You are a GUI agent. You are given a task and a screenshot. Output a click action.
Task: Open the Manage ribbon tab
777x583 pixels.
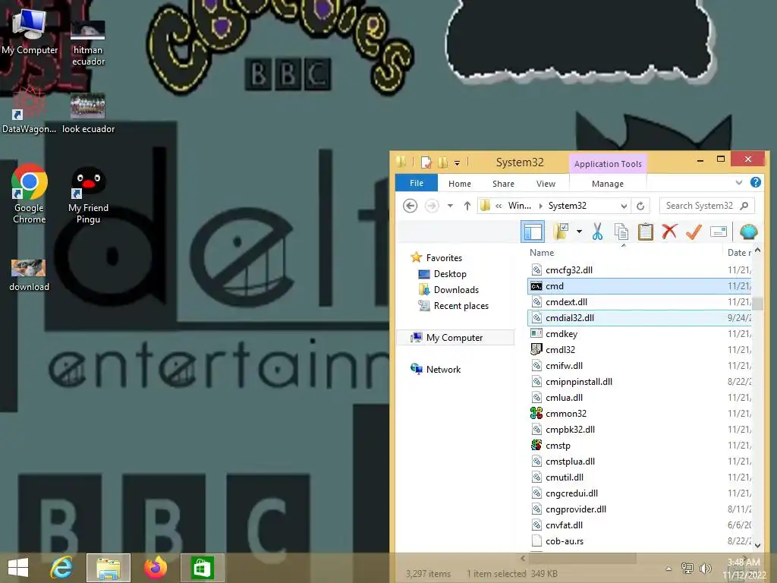tap(608, 184)
